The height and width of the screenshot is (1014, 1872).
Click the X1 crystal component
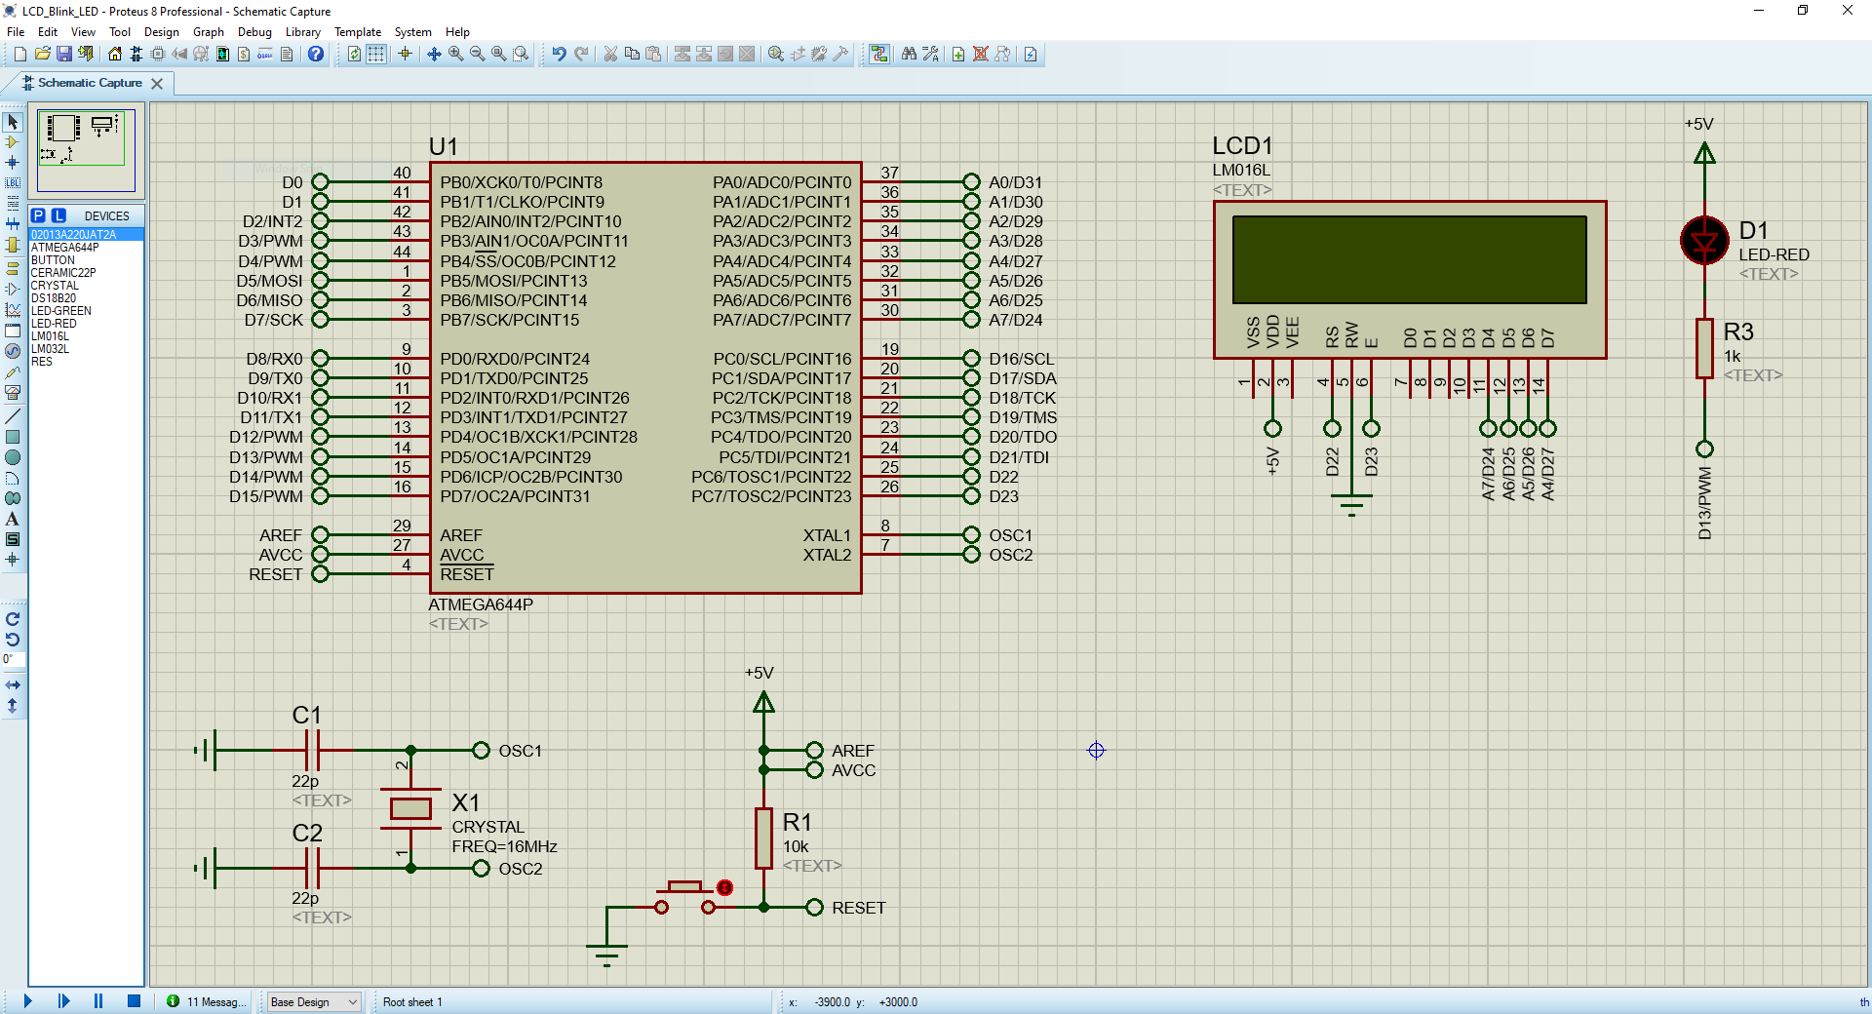coord(410,808)
